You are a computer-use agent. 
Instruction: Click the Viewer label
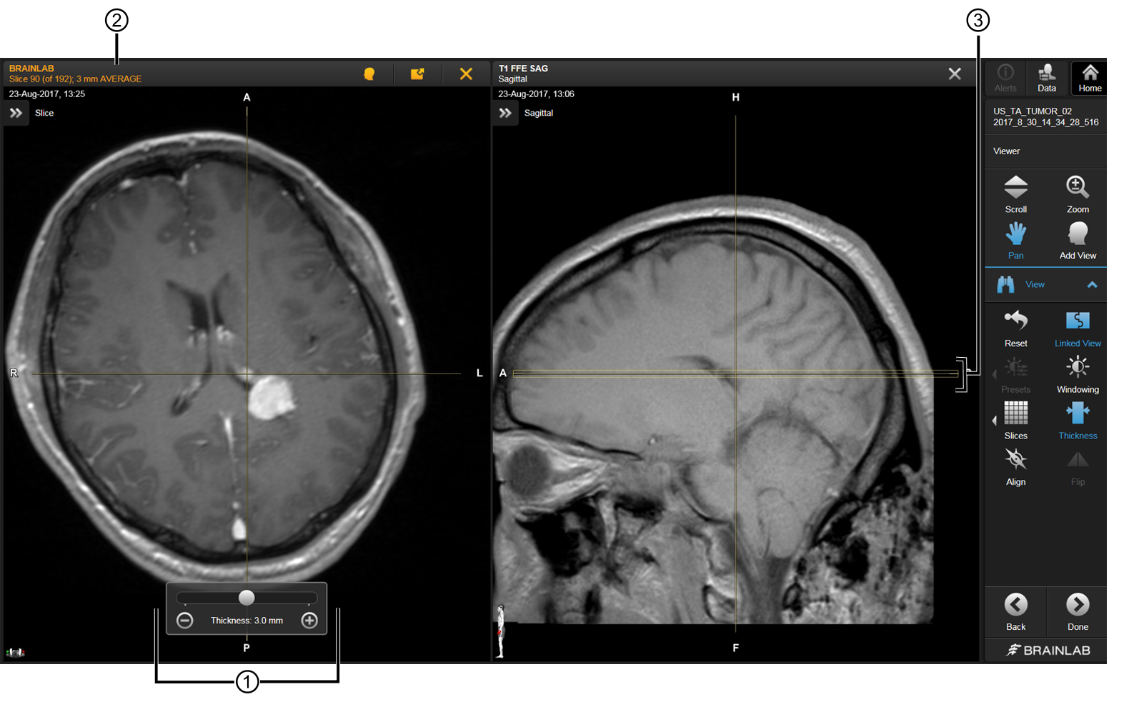click(1006, 151)
